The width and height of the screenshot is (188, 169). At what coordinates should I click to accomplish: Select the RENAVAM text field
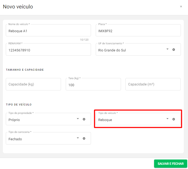coord(48,50)
